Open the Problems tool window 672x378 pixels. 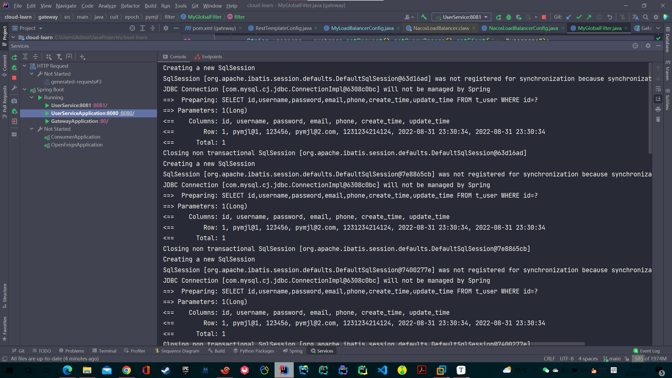[71, 351]
